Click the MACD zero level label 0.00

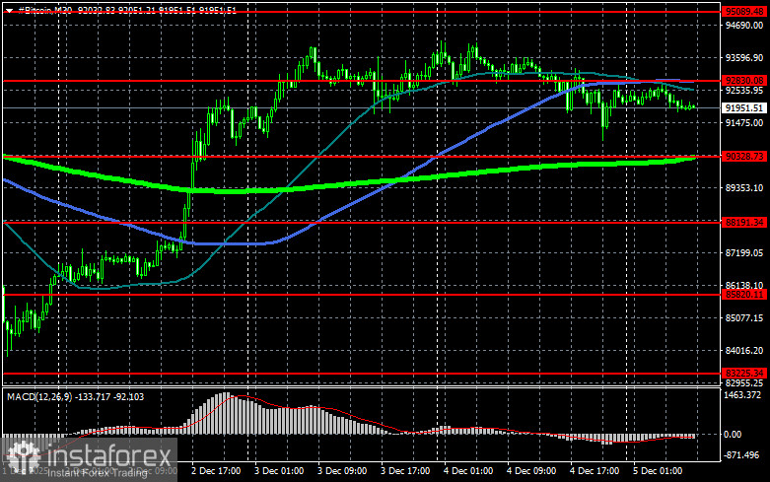point(733,435)
